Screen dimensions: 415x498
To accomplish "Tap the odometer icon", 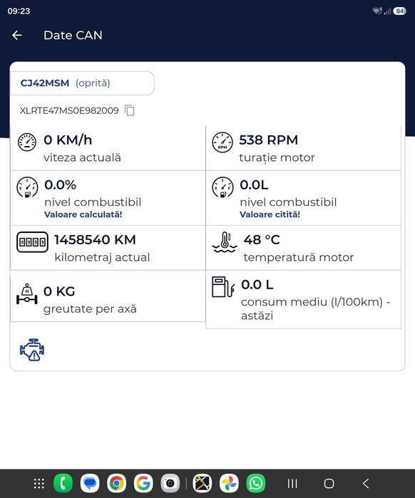I will pos(32,242).
